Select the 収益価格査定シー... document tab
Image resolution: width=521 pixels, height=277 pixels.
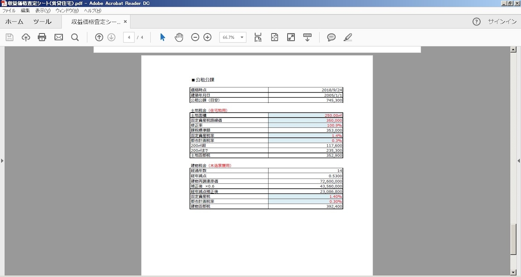96,22
